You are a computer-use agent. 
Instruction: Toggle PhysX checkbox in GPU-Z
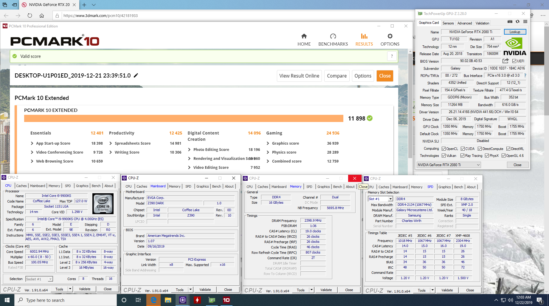[487, 156]
